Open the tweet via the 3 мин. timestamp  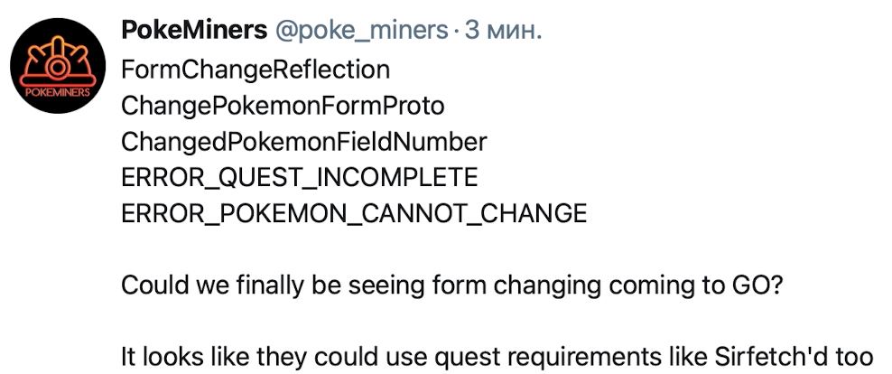tap(503, 32)
